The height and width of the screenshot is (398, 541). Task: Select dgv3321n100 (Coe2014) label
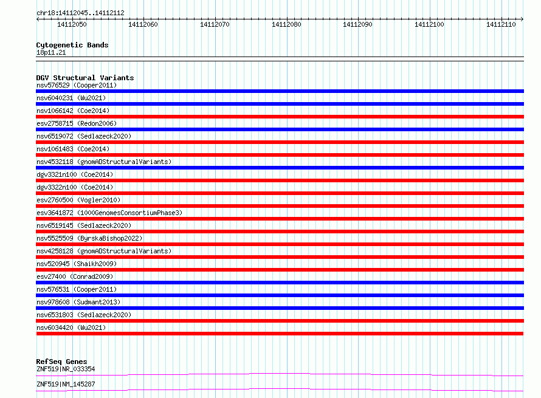coord(75,174)
